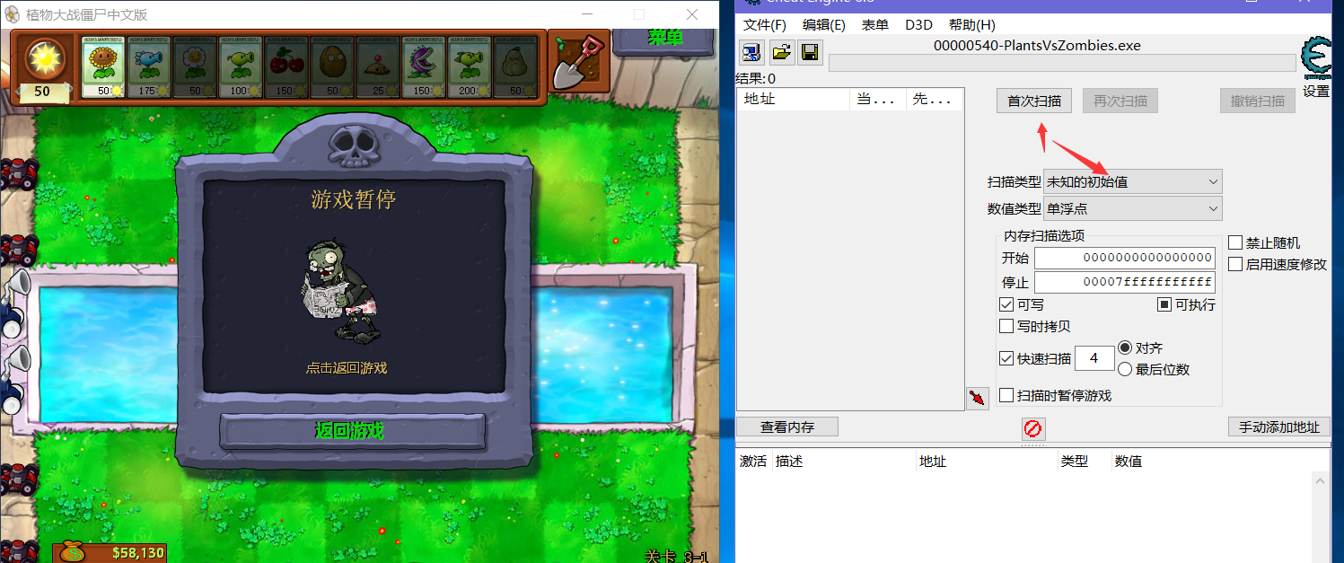1344x563 pixels.
Task: Toggle the 写时拷贝 (copy-on-write) checkbox
Action: click(x=1006, y=326)
